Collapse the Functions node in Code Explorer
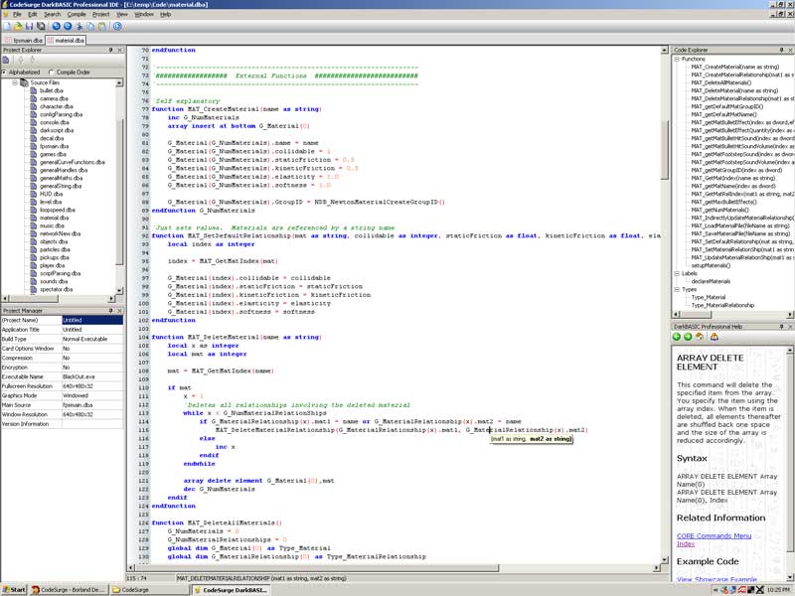Viewport: 795px width, 596px height. (677, 60)
